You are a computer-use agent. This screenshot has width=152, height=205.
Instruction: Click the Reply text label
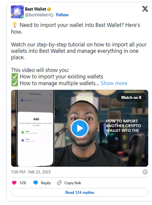pyautogui.click(x=46, y=183)
